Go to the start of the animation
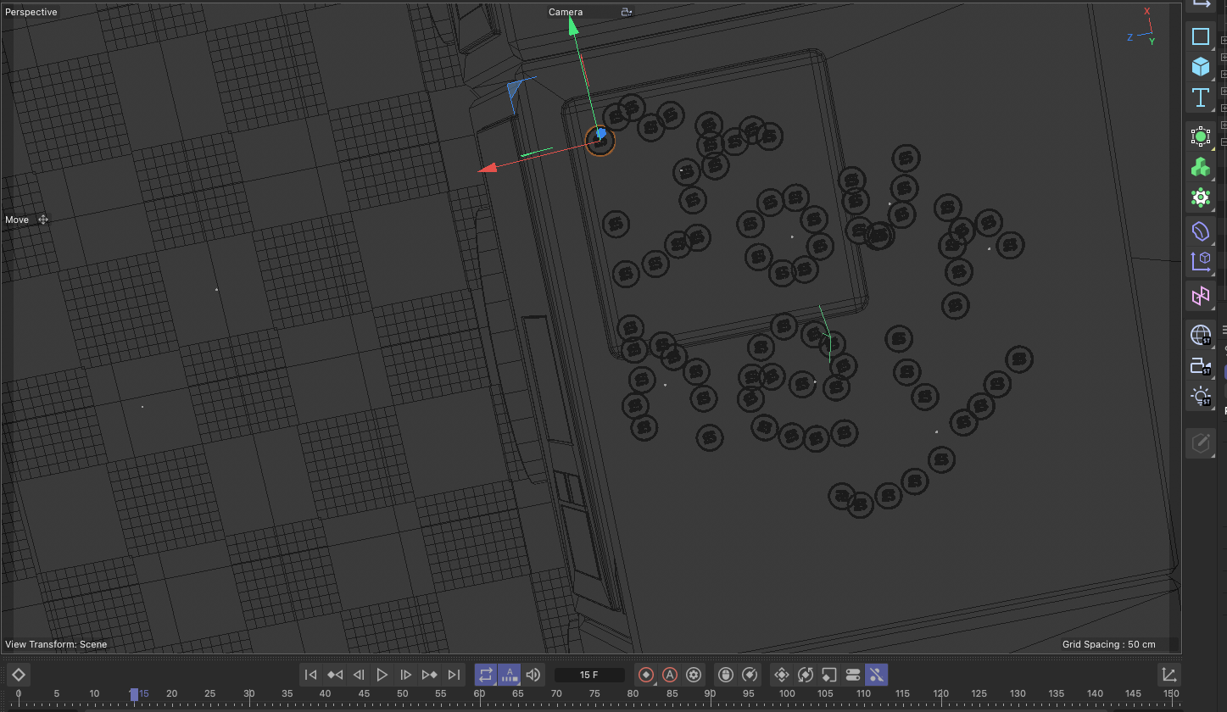The height and width of the screenshot is (712, 1227). pos(311,675)
